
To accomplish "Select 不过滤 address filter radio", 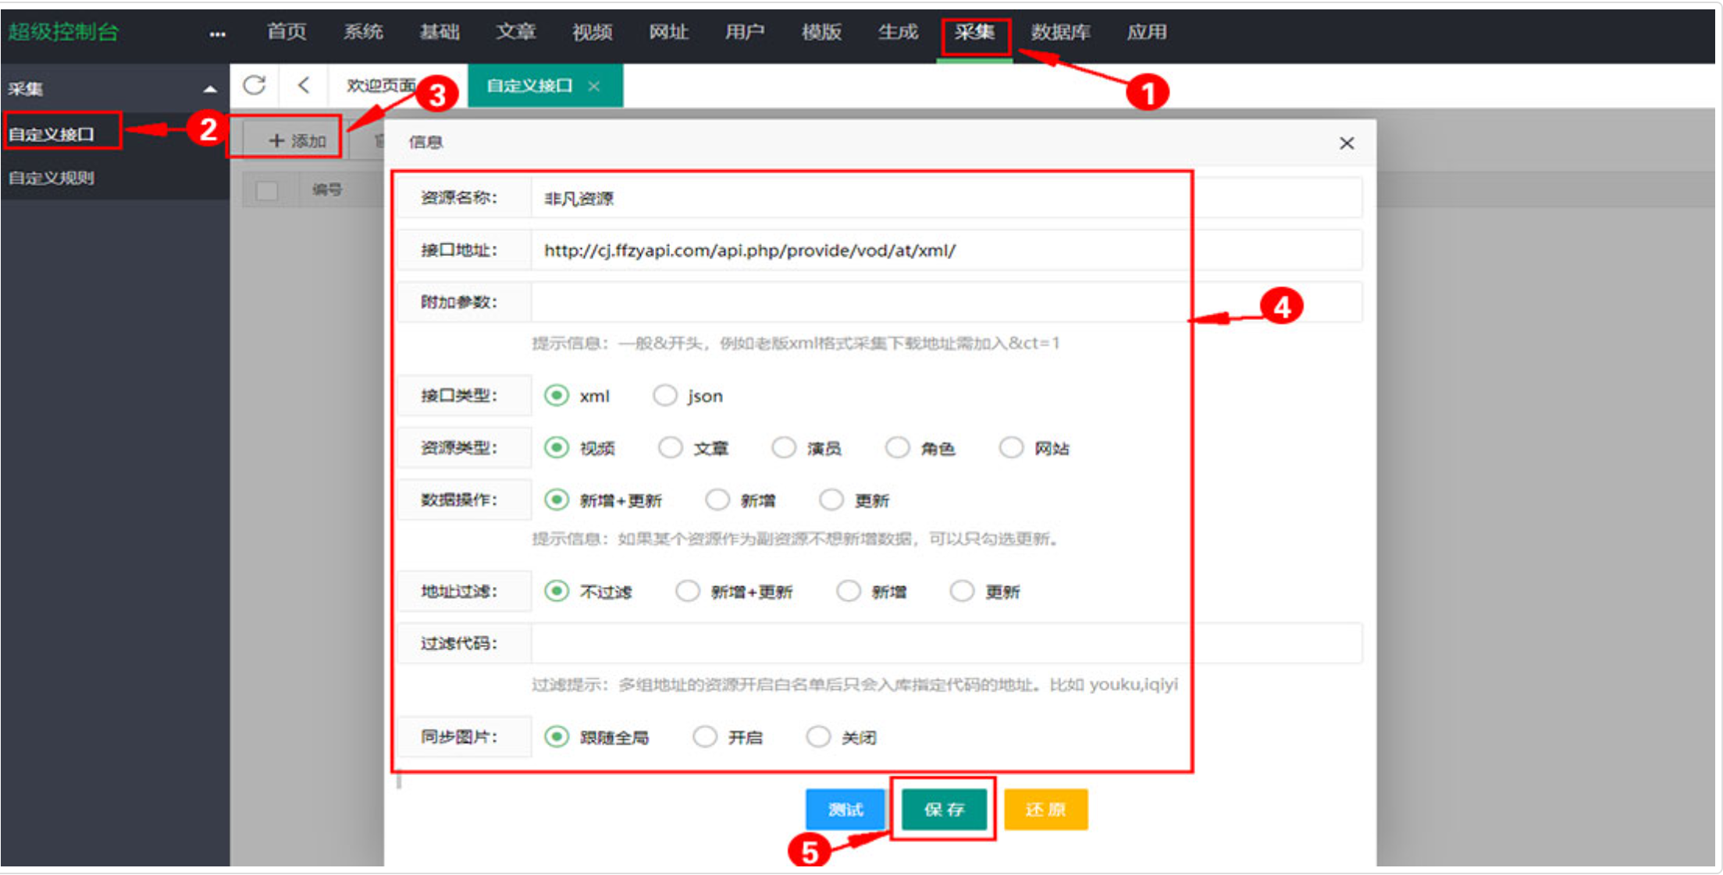I will coord(557,591).
